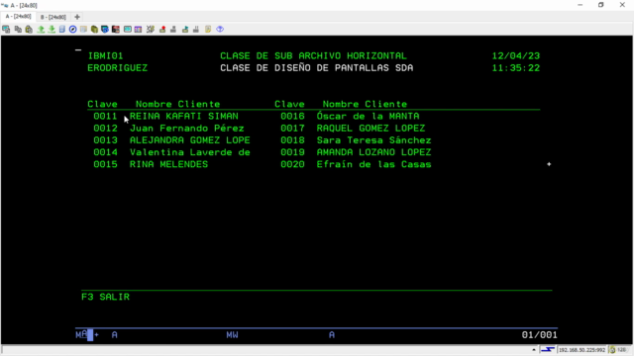Click the Paste clipboard icon in the toolbar
The height and width of the screenshot is (356, 634).
29,29
